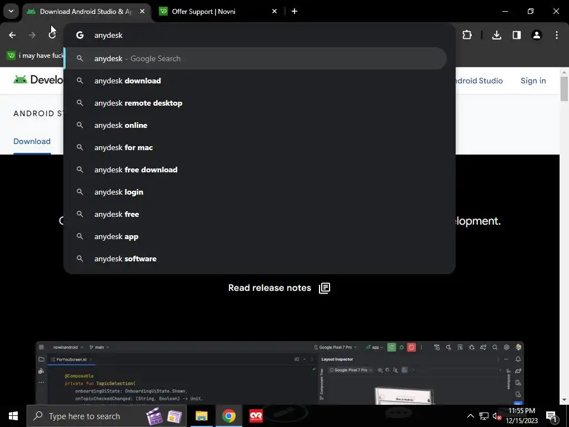Open the Chrome three-dot menu
The image size is (569, 427).
point(557,35)
